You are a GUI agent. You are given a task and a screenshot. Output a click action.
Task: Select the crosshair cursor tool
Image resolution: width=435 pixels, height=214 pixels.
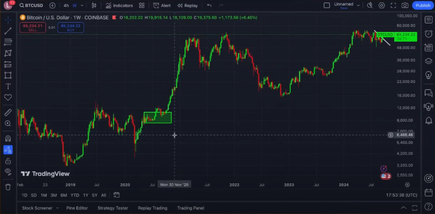click(8, 20)
